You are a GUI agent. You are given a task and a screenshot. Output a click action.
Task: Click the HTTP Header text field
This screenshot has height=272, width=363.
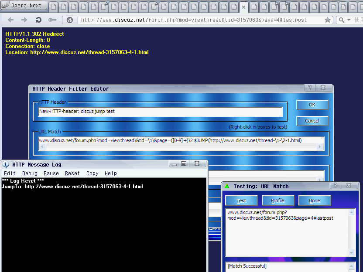160,112
